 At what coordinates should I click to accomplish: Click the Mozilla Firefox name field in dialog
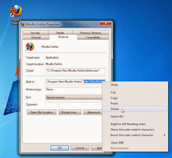(x=50, y=47)
